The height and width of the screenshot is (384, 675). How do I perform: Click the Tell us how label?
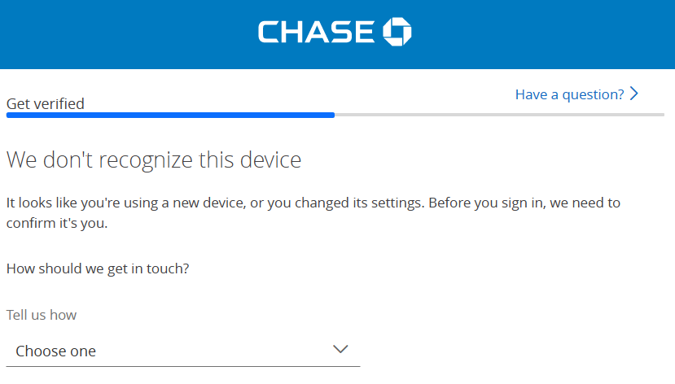click(x=42, y=315)
